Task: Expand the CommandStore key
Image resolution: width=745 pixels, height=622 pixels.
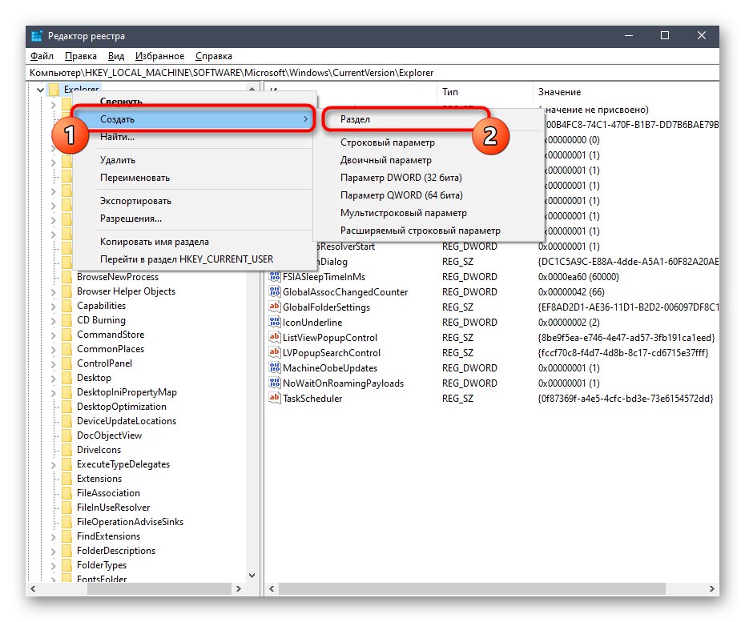Action: pos(53,335)
